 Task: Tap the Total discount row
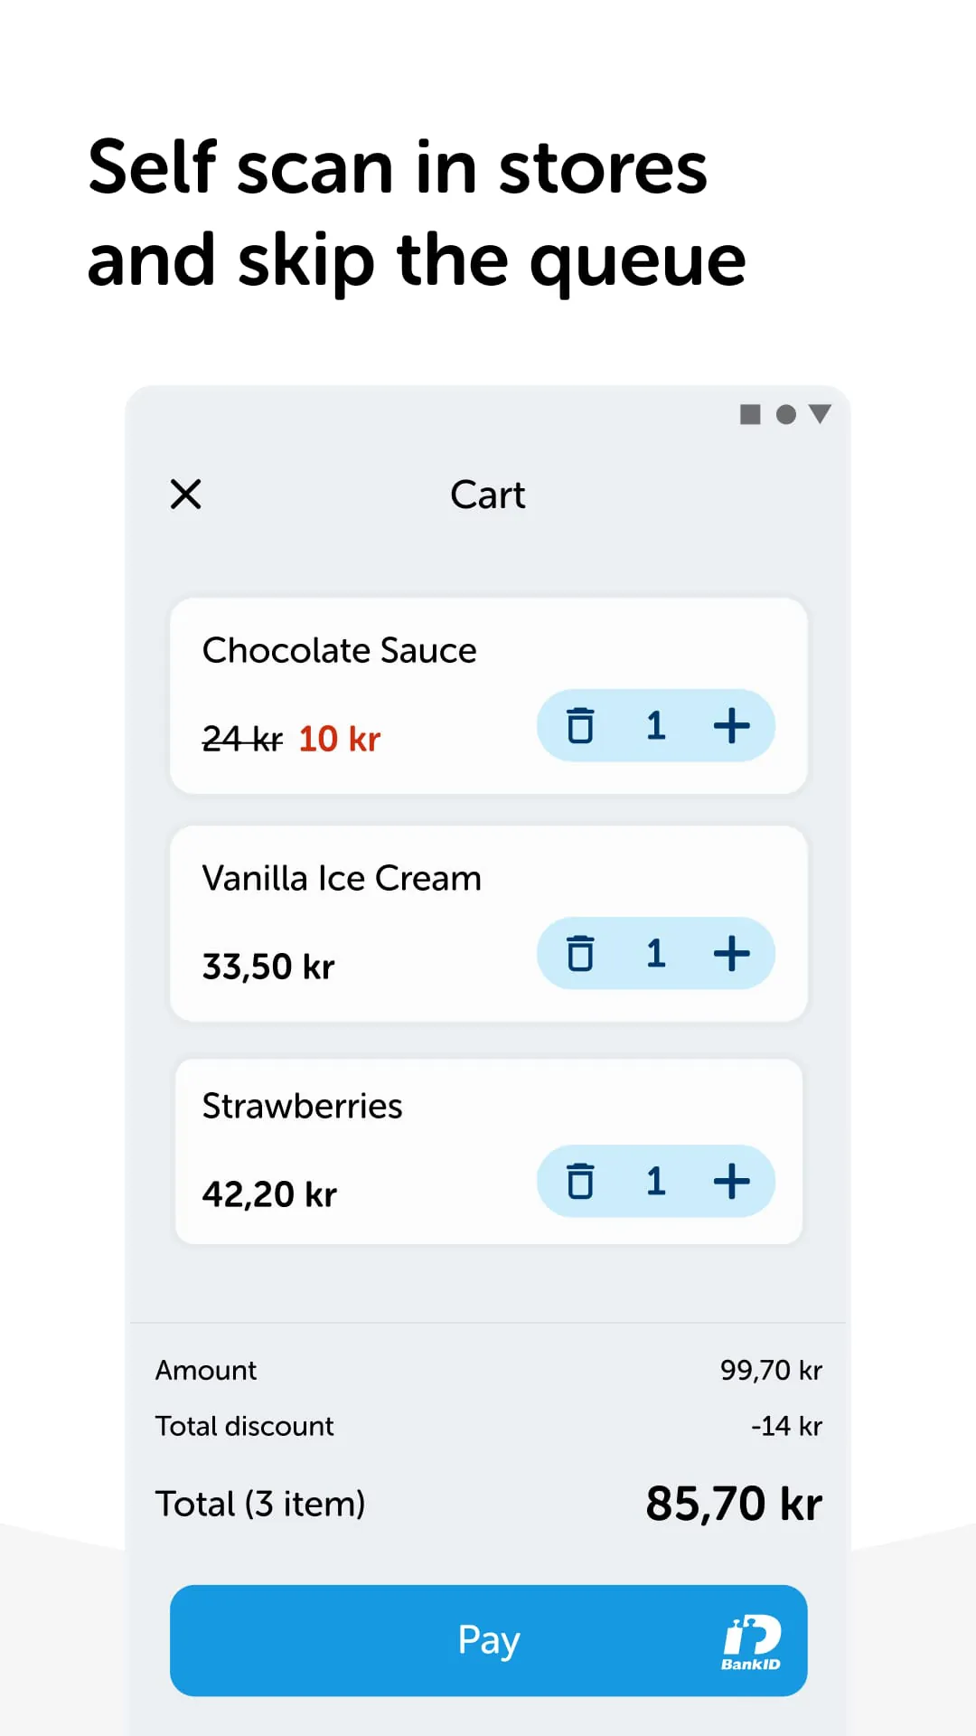(488, 1426)
